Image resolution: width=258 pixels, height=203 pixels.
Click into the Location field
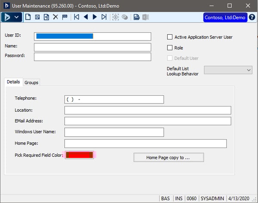pyautogui.click(x=148, y=110)
